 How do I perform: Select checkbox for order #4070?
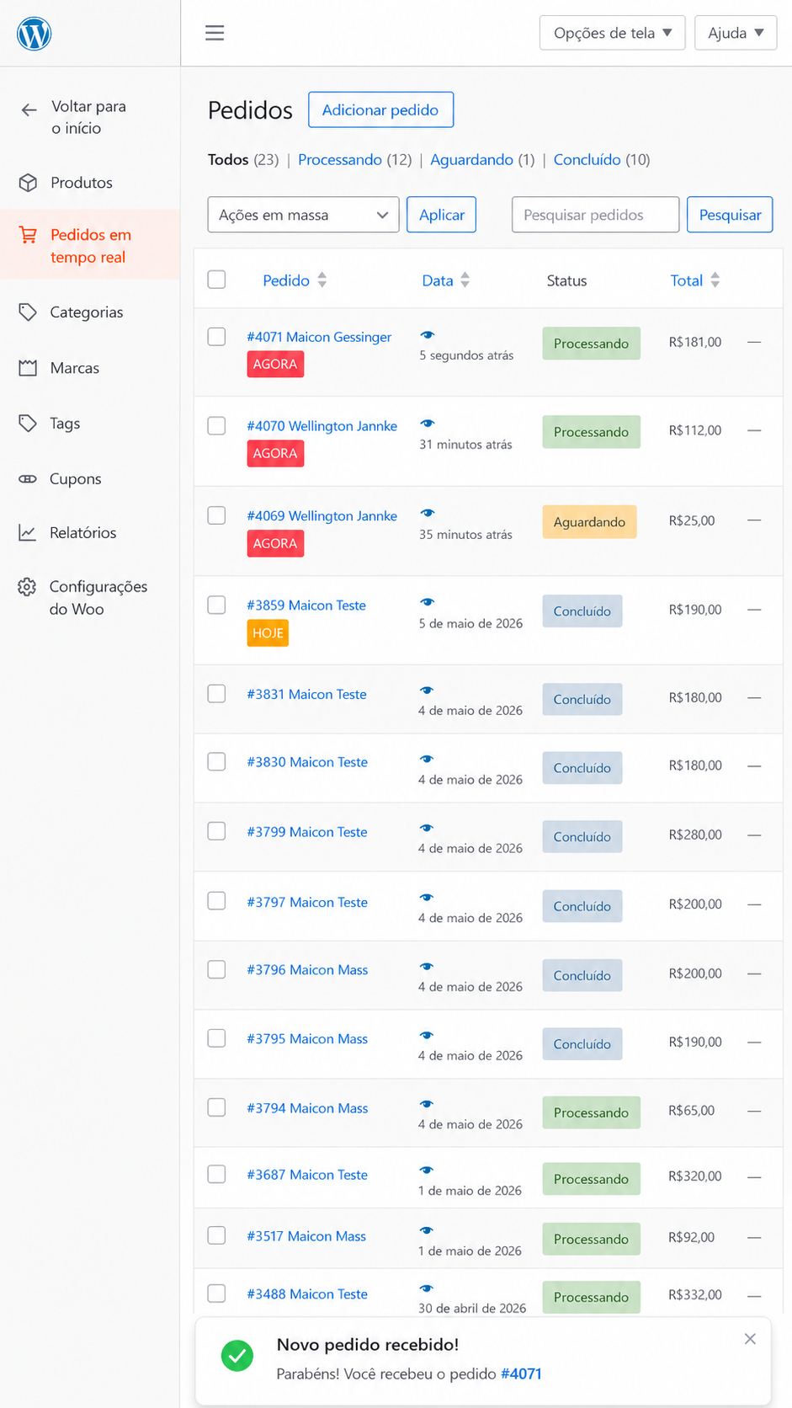pos(217,426)
